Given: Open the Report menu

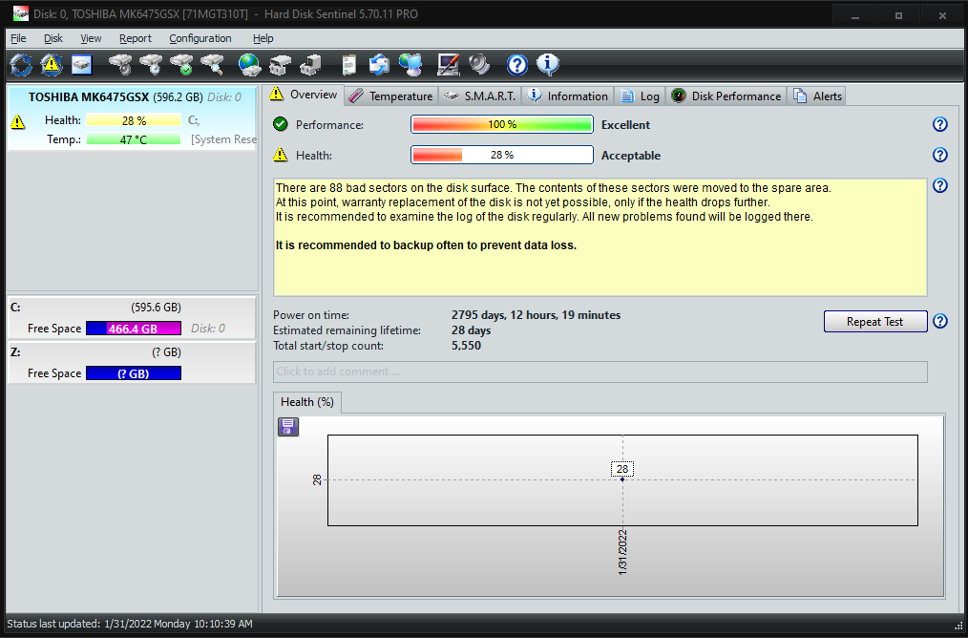Looking at the screenshot, I should pos(136,38).
